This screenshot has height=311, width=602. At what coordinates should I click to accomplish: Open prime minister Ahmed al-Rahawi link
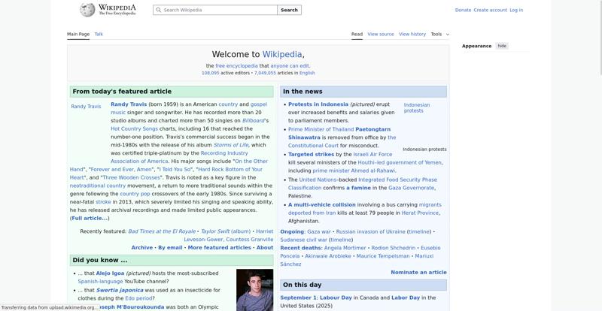coord(354,171)
